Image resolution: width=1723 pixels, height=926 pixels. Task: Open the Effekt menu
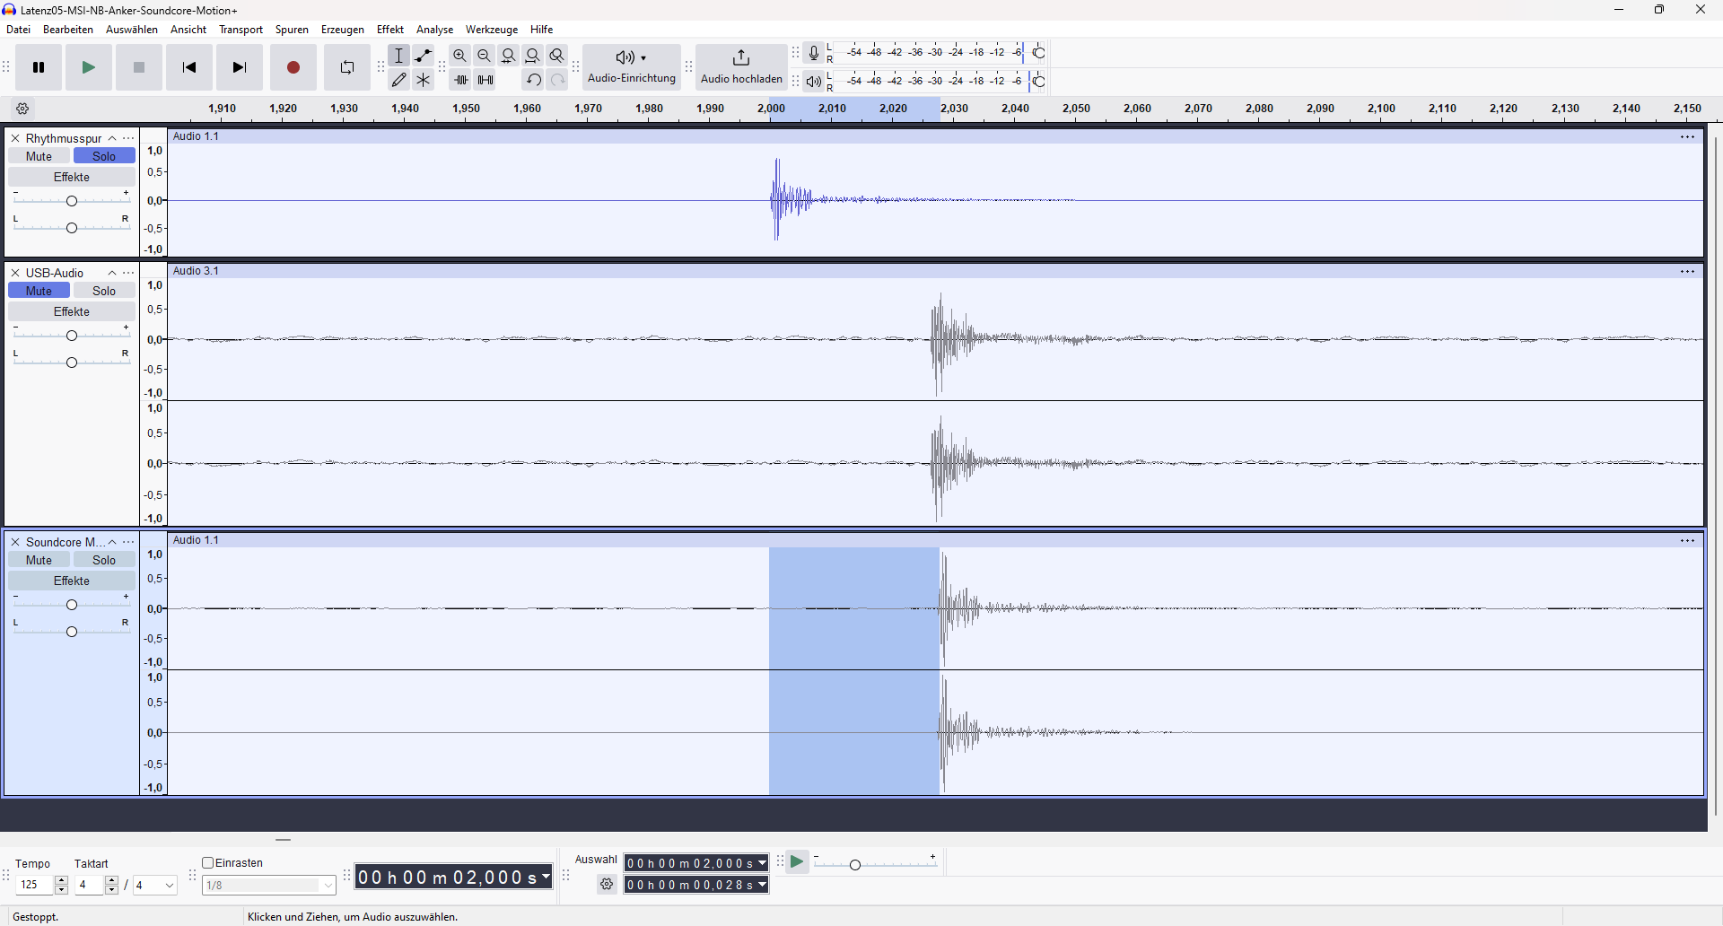coord(389,30)
